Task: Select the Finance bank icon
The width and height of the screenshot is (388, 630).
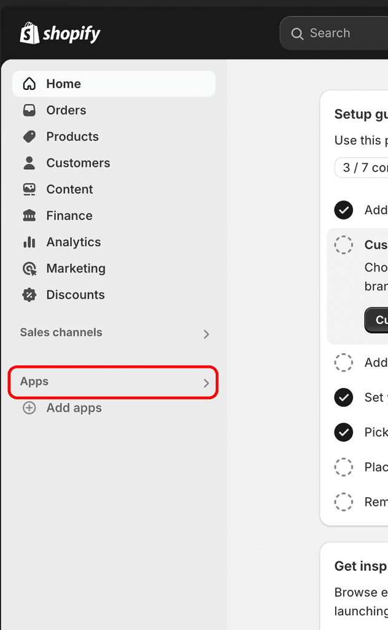Action: point(29,215)
